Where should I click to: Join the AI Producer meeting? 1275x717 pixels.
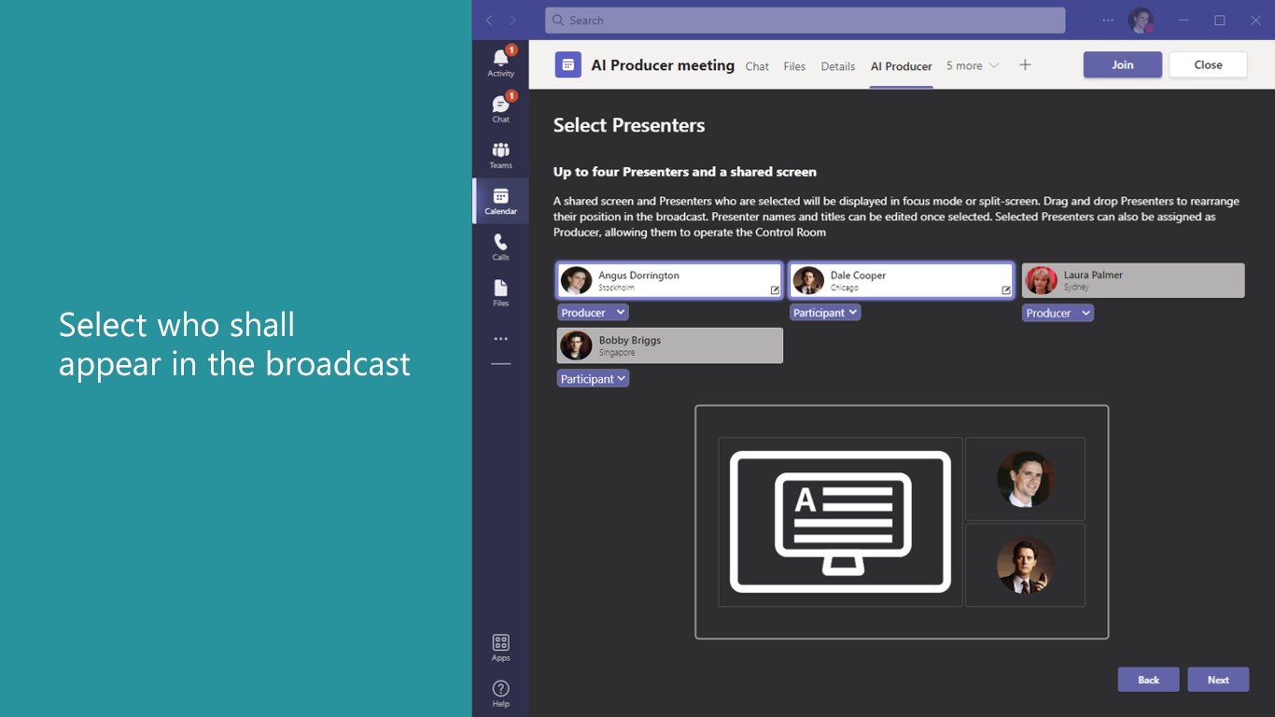[x=1122, y=64]
